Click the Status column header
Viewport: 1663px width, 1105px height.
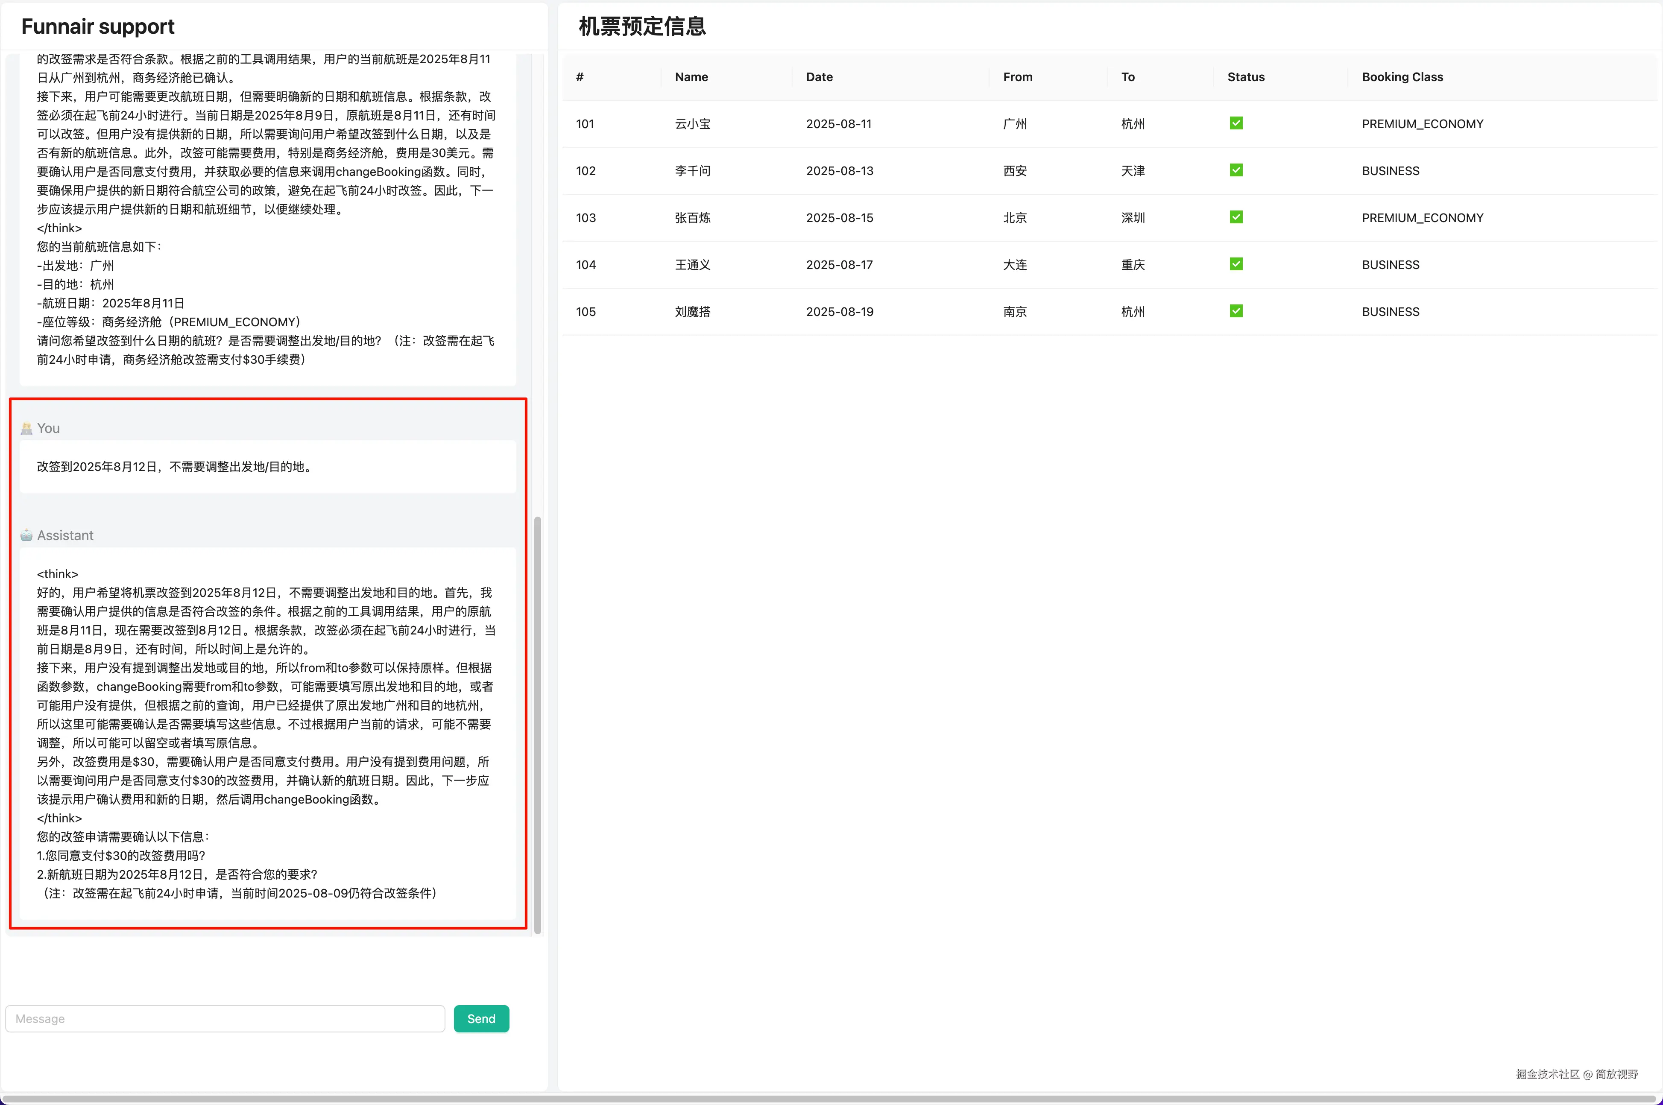pyautogui.click(x=1245, y=77)
